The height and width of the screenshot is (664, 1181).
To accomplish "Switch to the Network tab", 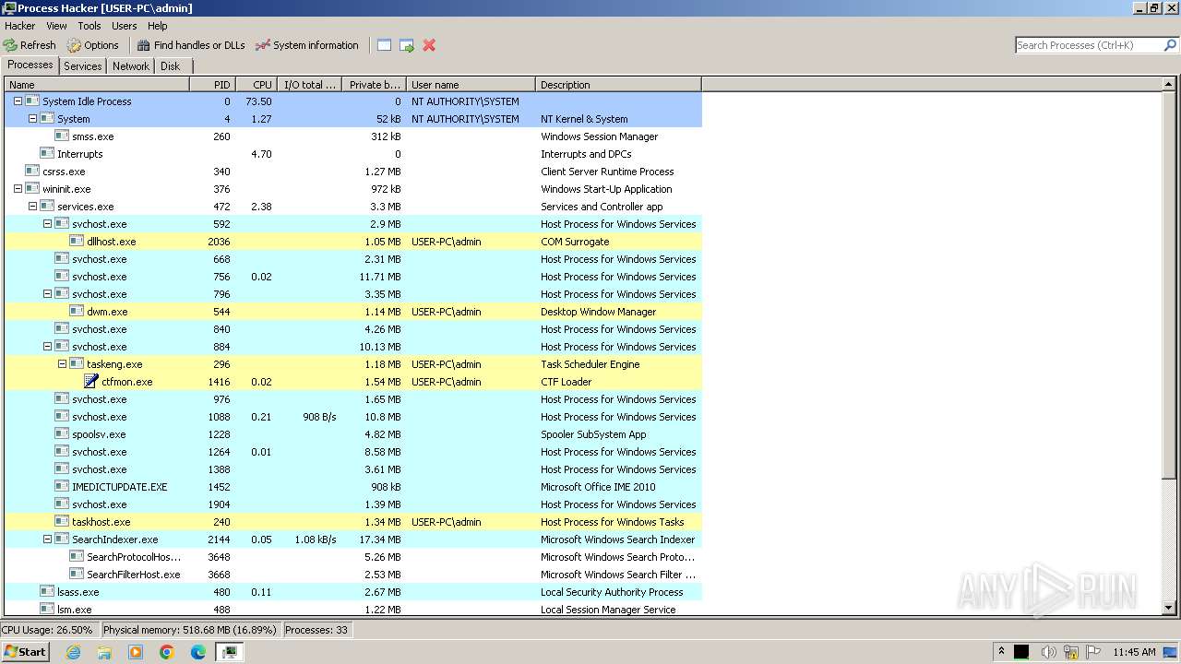I will click(x=131, y=66).
